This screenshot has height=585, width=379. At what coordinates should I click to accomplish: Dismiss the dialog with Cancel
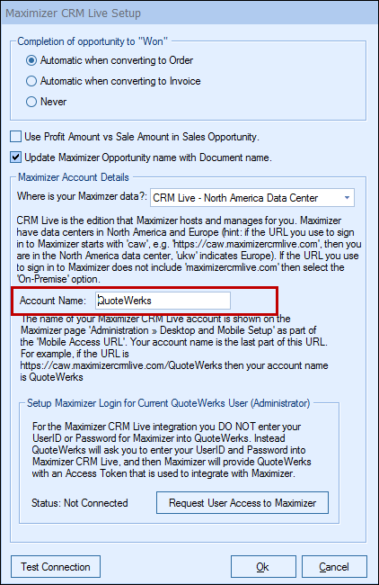334,567
